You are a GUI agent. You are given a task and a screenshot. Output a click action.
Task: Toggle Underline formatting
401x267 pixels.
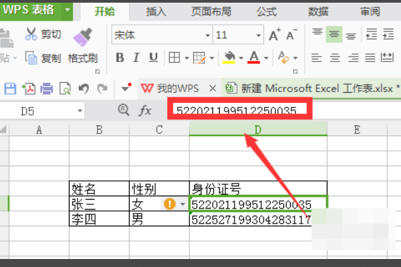(x=153, y=57)
